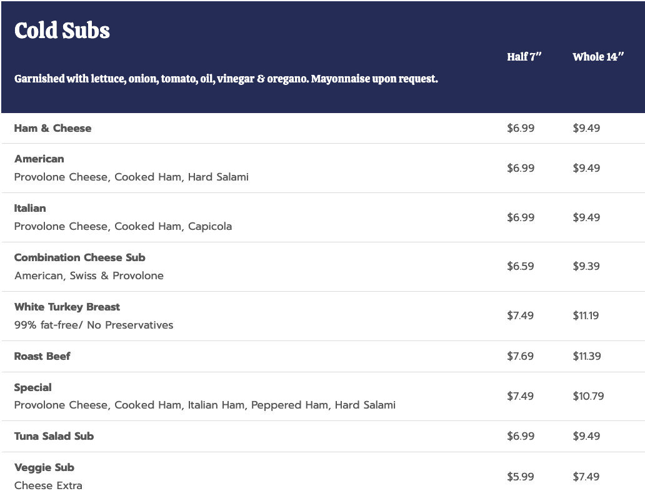Select the Veggie Sub title
The height and width of the screenshot is (501, 645).
[44, 468]
